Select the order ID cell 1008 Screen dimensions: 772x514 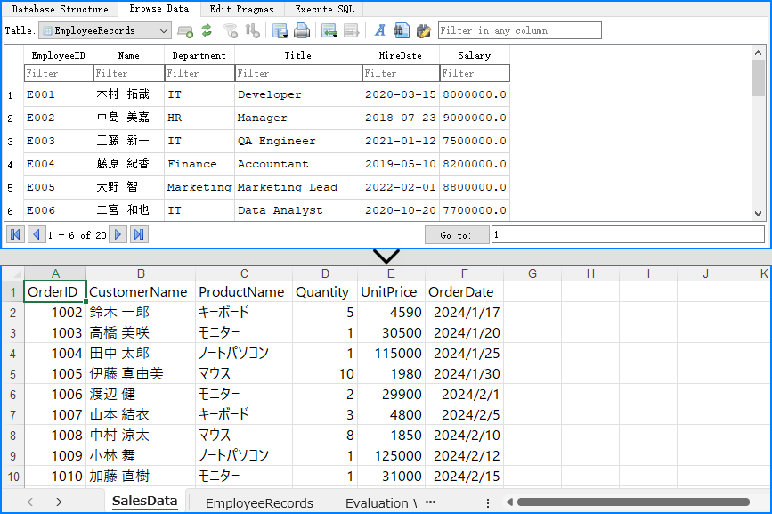point(55,436)
